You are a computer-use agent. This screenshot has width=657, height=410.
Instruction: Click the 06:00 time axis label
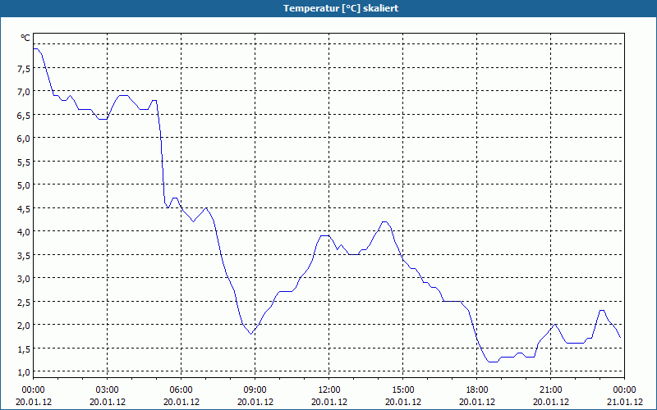181,390
